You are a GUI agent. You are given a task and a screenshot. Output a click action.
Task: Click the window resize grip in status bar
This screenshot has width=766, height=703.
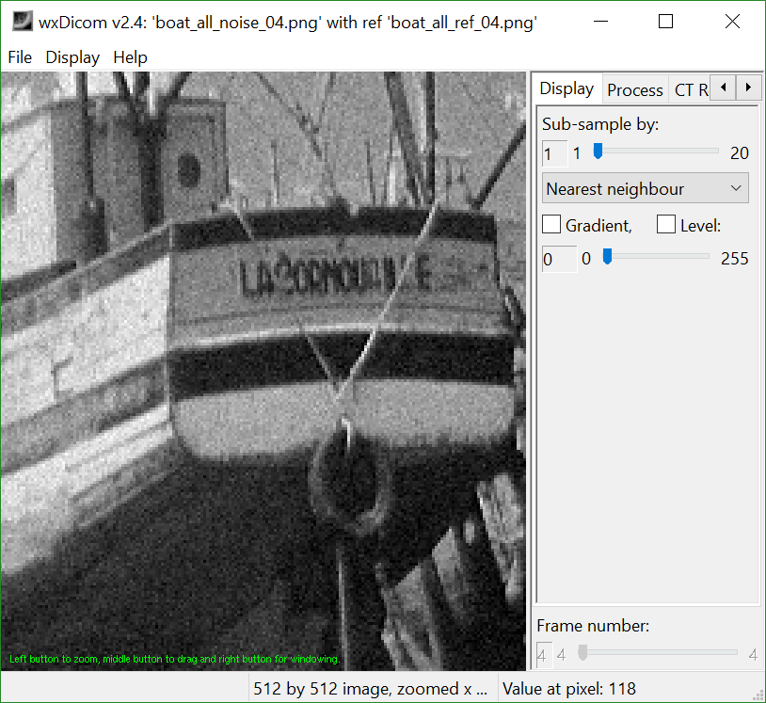(x=758, y=695)
